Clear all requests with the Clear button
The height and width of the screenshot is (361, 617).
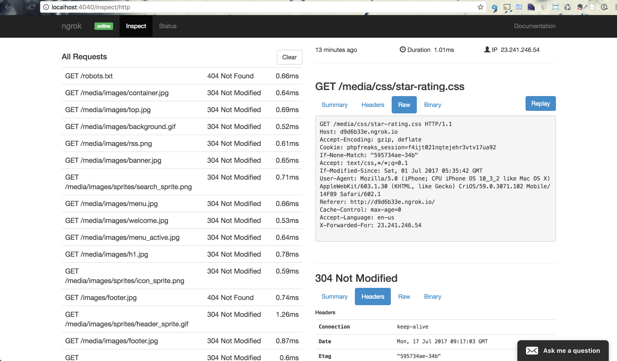pos(289,57)
